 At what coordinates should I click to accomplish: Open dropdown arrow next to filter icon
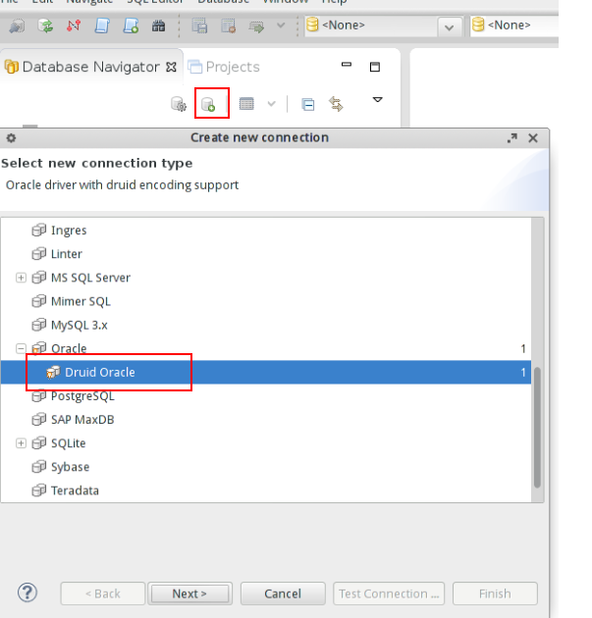(x=271, y=104)
